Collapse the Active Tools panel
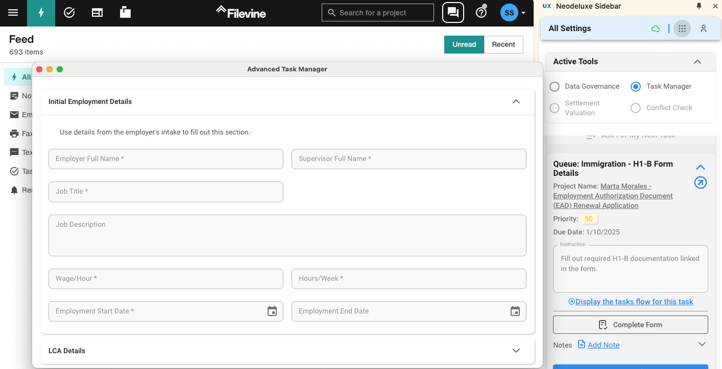 (x=697, y=62)
